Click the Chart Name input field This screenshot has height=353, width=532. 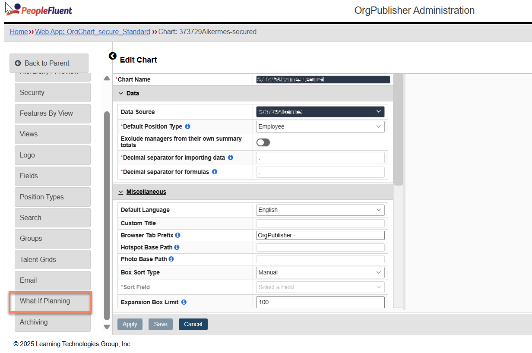[x=323, y=79]
